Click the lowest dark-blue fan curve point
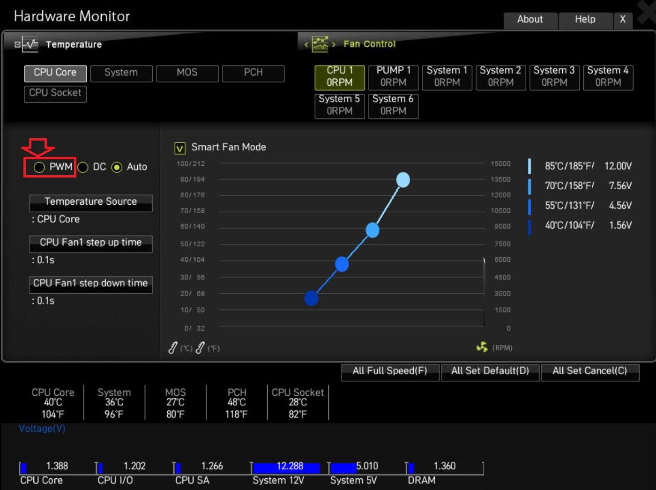Image resolution: width=656 pixels, height=490 pixels. tap(312, 298)
